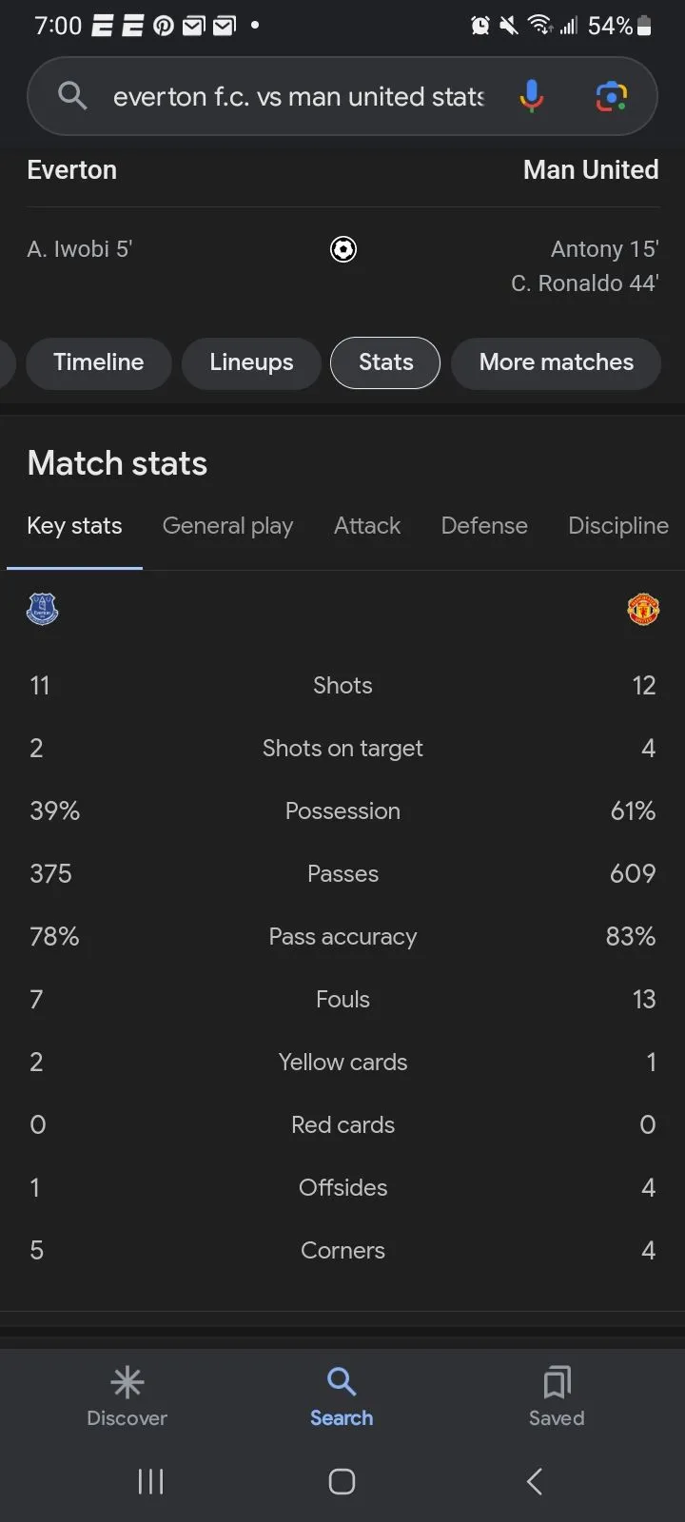Open the Discover section
The width and height of the screenshot is (685, 1522).
[127, 1396]
